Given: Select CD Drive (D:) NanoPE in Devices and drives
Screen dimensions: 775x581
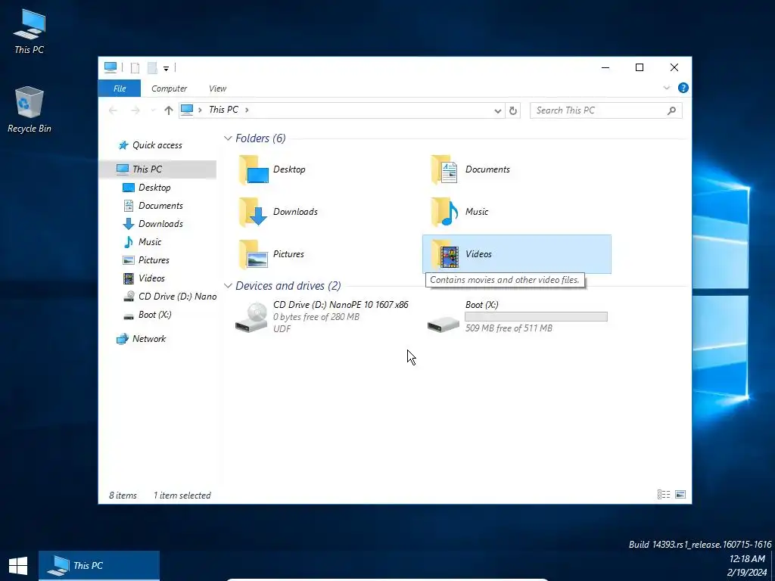Looking at the screenshot, I should [322, 317].
